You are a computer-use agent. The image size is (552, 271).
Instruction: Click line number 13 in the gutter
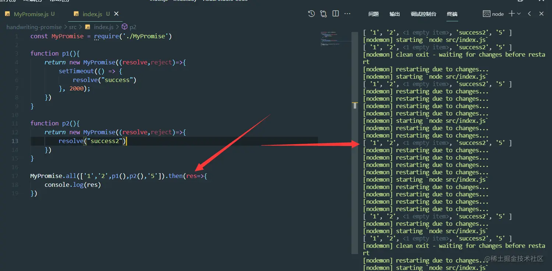point(15,141)
